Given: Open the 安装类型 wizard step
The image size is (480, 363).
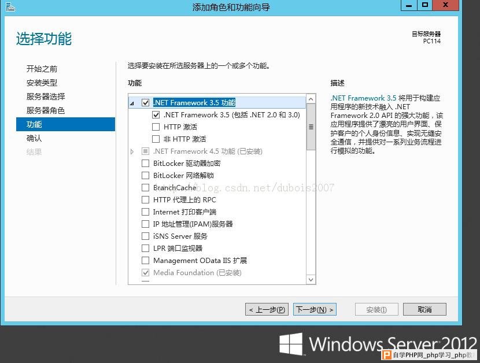Looking at the screenshot, I should pyautogui.click(x=42, y=83).
